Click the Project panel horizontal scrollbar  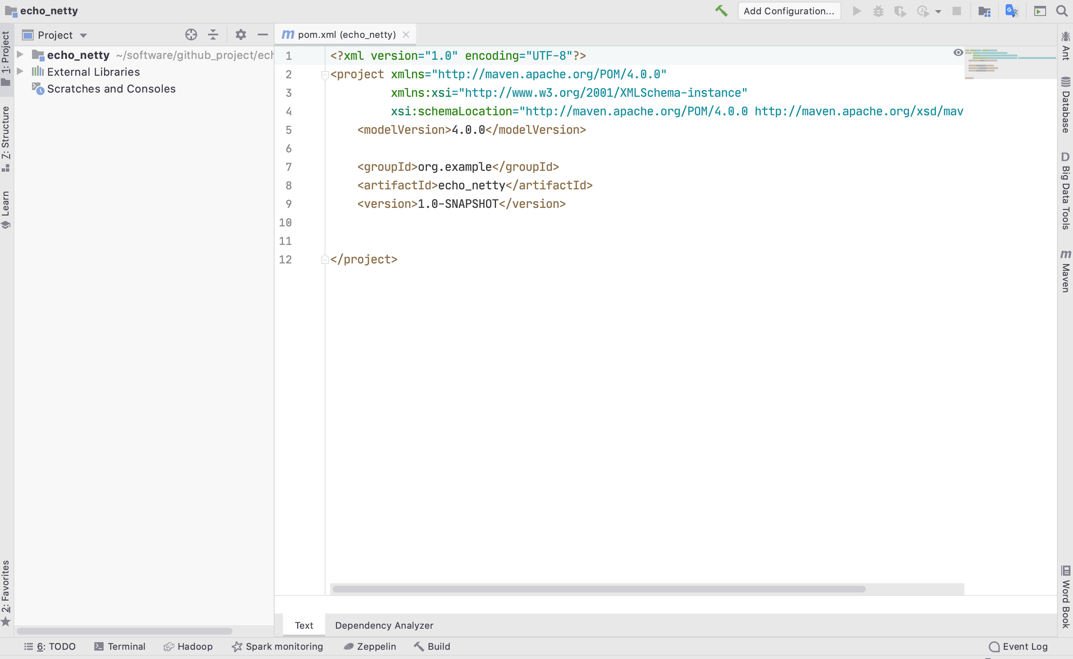[124, 631]
